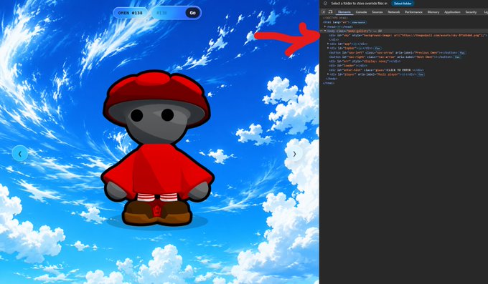Collapse the body mode-gallery node
Viewport: 488px width, 284px height.
(x=325, y=31)
